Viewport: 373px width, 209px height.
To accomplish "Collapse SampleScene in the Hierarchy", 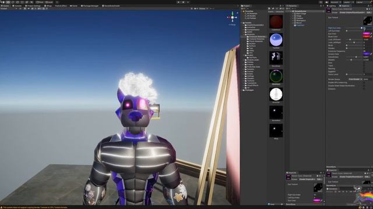I will tap(291, 11).
